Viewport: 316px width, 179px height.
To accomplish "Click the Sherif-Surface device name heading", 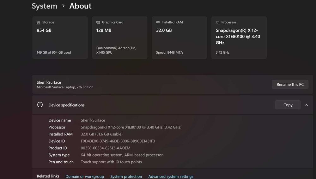I will tap(49, 82).
